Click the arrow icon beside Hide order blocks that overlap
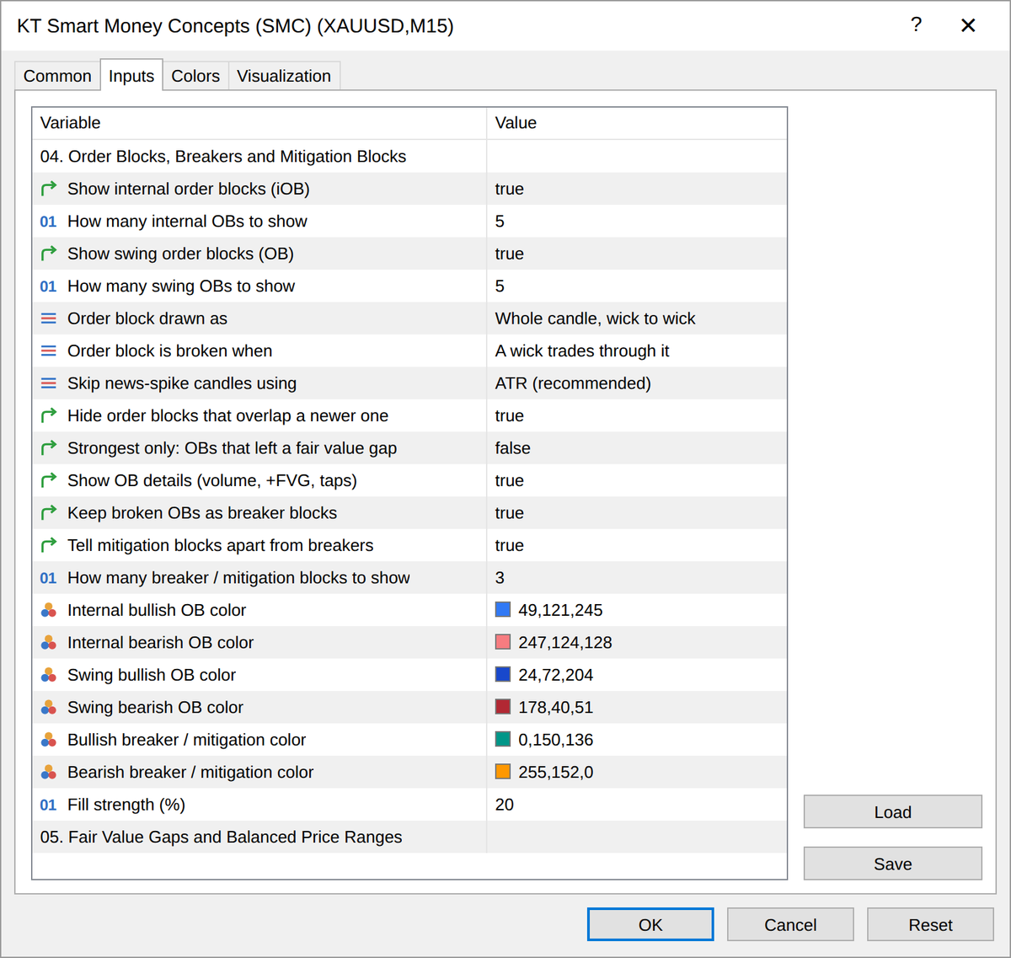The width and height of the screenshot is (1011, 958). [49, 415]
